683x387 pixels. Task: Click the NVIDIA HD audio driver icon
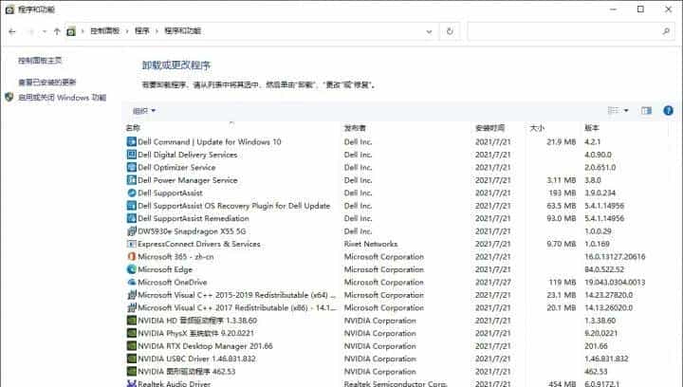(132, 321)
